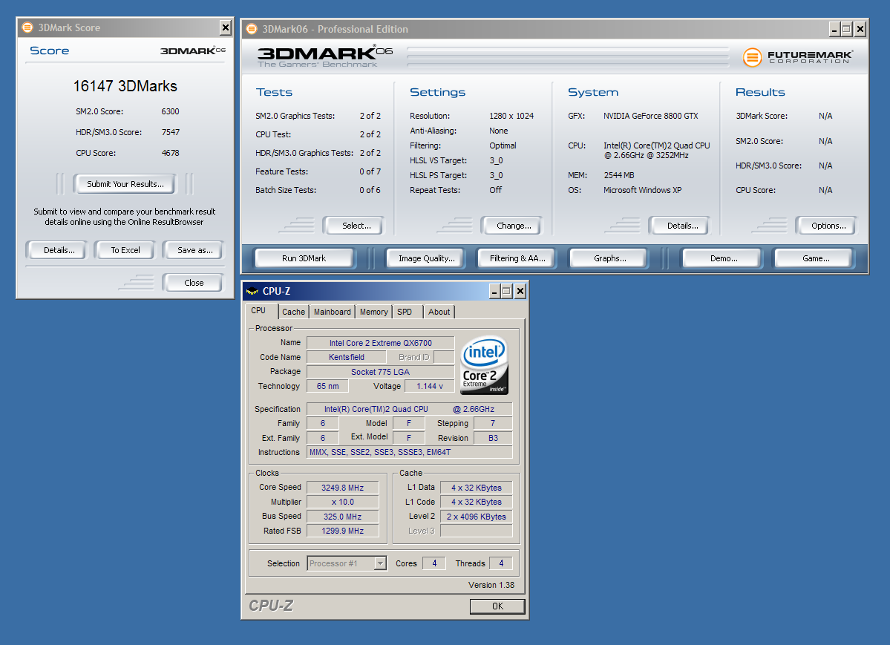Screen dimensions: 890x645
Task: Click the Resolution value 1280 x 1024
Action: pyautogui.click(x=511, y=116)
